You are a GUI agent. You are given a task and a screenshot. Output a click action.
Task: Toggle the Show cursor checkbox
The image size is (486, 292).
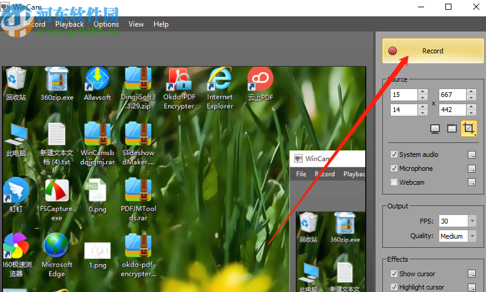pos(394,274)
